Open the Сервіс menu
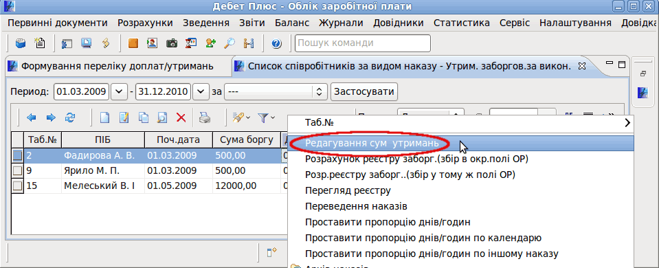This screenshot has width=659, height=268. (x=515, y=23)
